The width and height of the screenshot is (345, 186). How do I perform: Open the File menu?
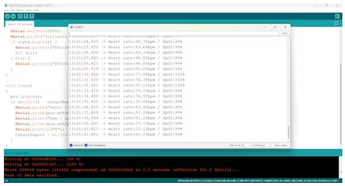point(7,10)
